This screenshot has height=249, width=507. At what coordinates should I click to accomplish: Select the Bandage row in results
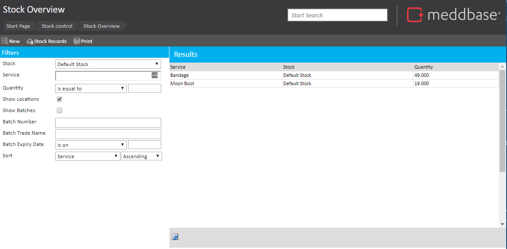180,75
